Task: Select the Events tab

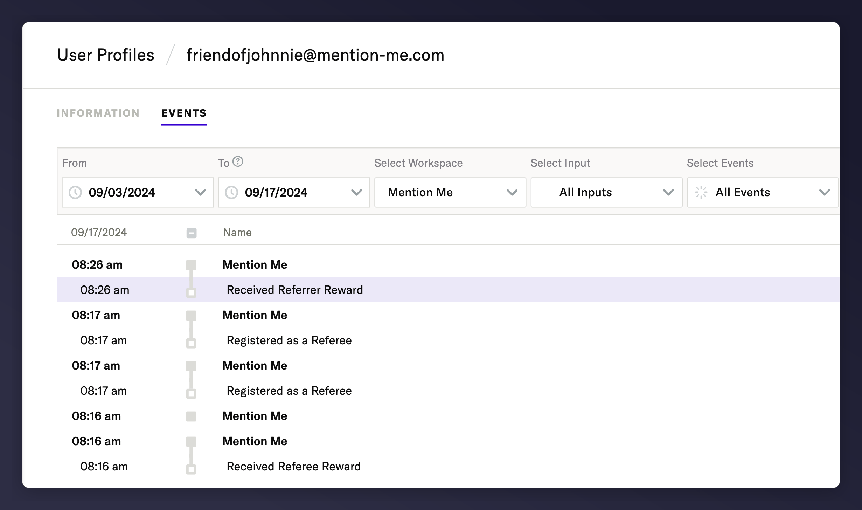Action: coord(184,113)
